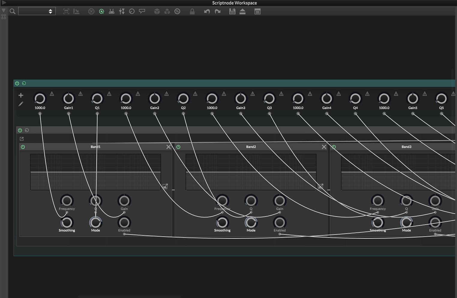
Task: Click the padlock lock icon
Action: tap(192, 11)
